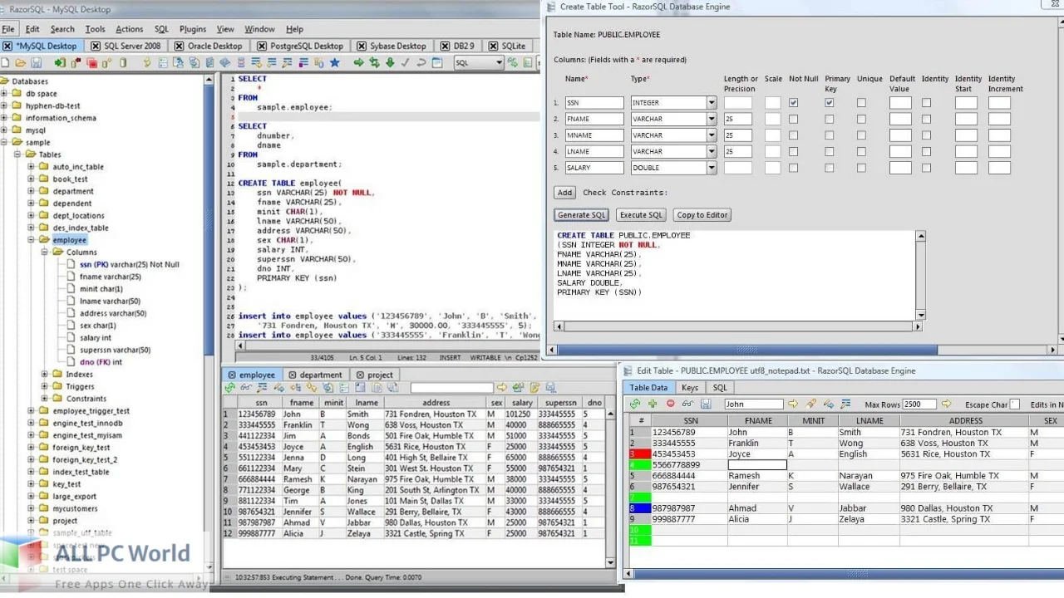The image size is (1064, 598).
Task: Check Not Null for FNAME column
Action: pyautogui.click(x=793, y=119)
